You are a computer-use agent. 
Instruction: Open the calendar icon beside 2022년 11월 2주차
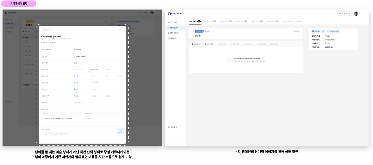(75, 56)
